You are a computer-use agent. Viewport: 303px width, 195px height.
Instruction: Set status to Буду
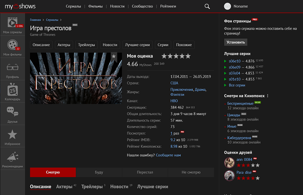(x=99, y=172)
